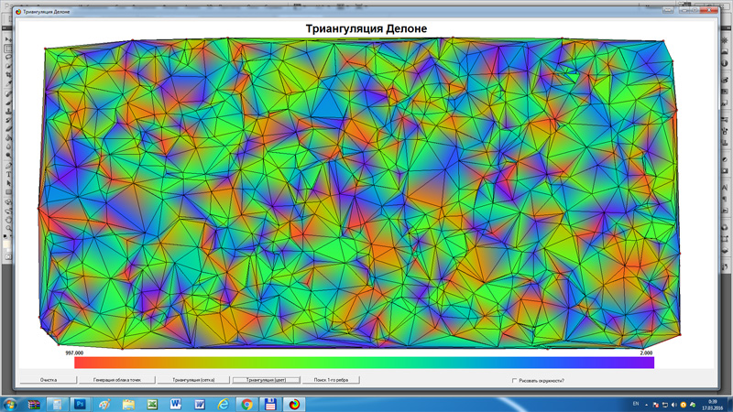Launch Google Chrome from the taskbar
733x412 pixels.
[246, 404]
